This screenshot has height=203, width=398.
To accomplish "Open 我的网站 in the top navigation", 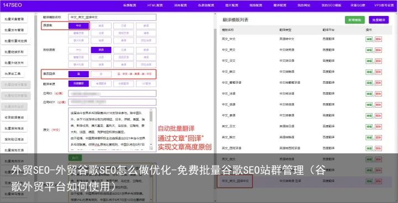I will (304, 6).
